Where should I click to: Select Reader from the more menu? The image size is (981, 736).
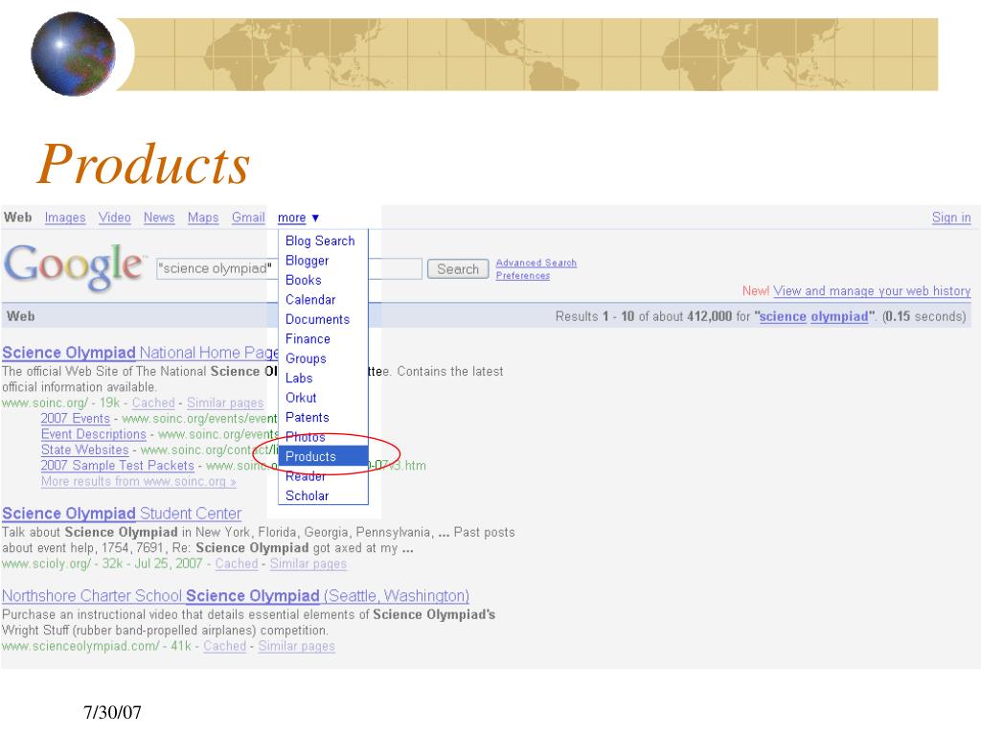coord(306,476)
